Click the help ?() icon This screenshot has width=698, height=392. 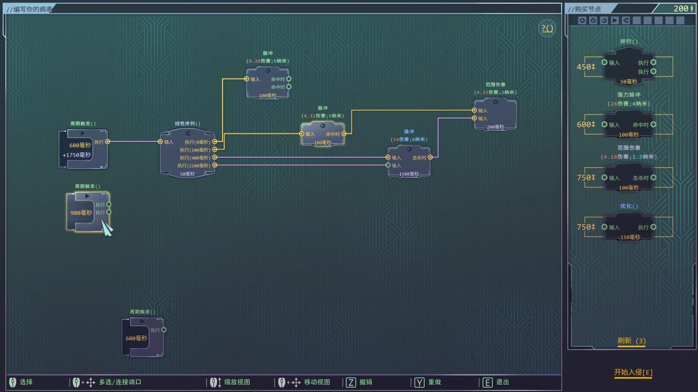(x=547, y=28)
